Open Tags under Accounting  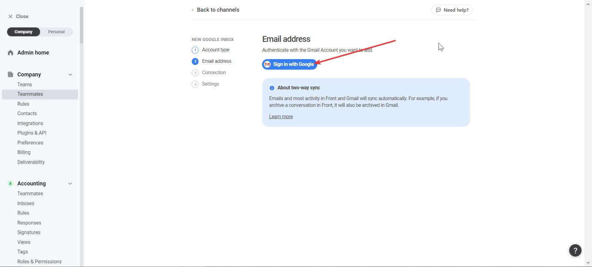click(x=23, y=252)
